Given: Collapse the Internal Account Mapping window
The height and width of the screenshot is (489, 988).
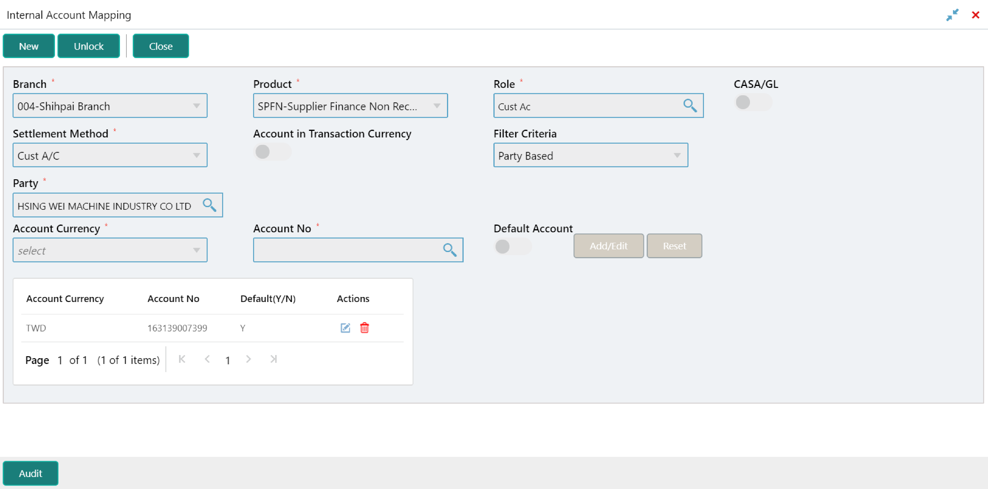Looking at the screenshot, I should [952, 15].
